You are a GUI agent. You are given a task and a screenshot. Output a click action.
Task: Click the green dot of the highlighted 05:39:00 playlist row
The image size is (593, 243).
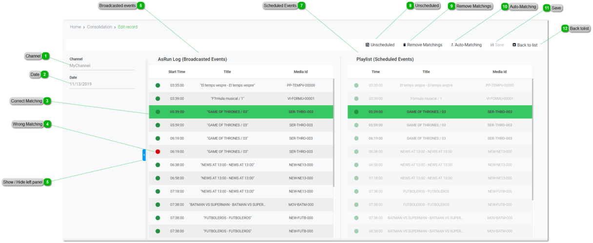point(356,112)
